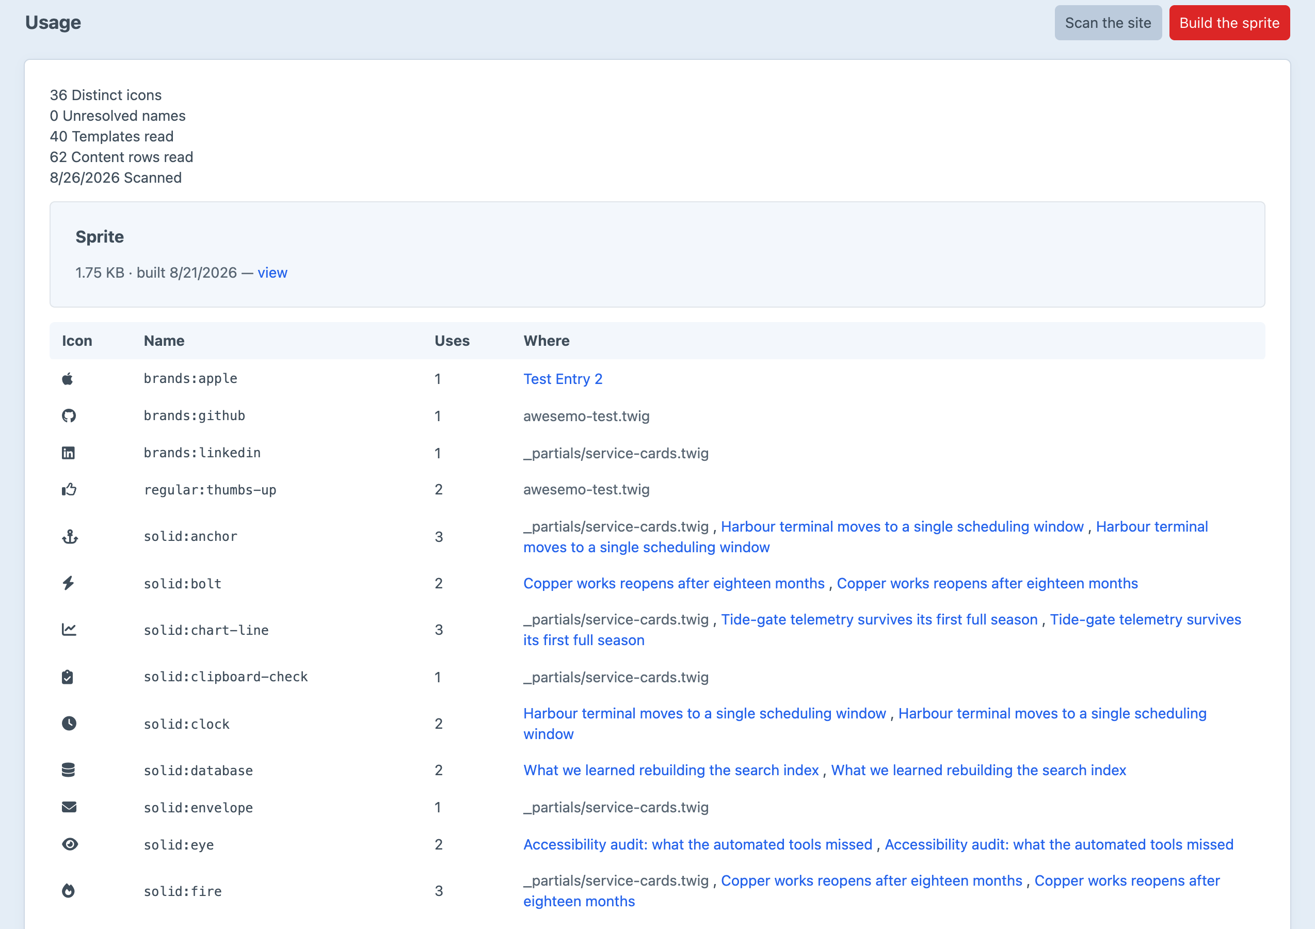Click the eye icon
The width and height of the screenshot is (1315, 929).
tap(70, 844)
